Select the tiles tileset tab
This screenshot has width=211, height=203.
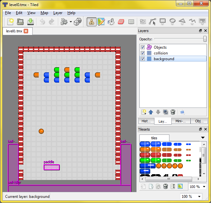click(154, 138)
